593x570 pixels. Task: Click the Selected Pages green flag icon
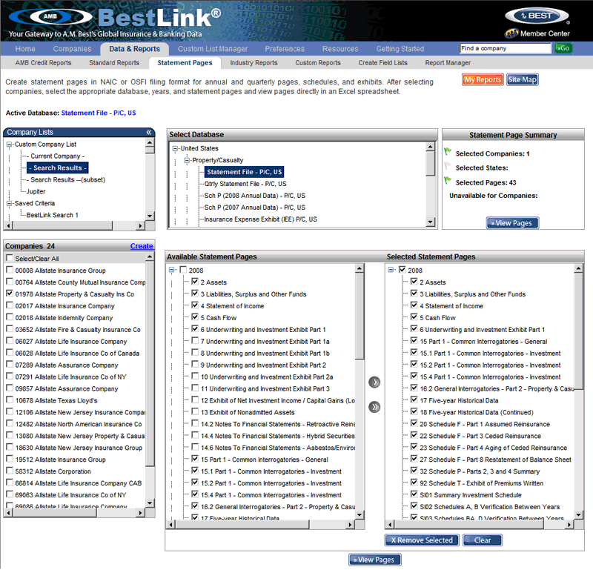click(x=448, y=181)
